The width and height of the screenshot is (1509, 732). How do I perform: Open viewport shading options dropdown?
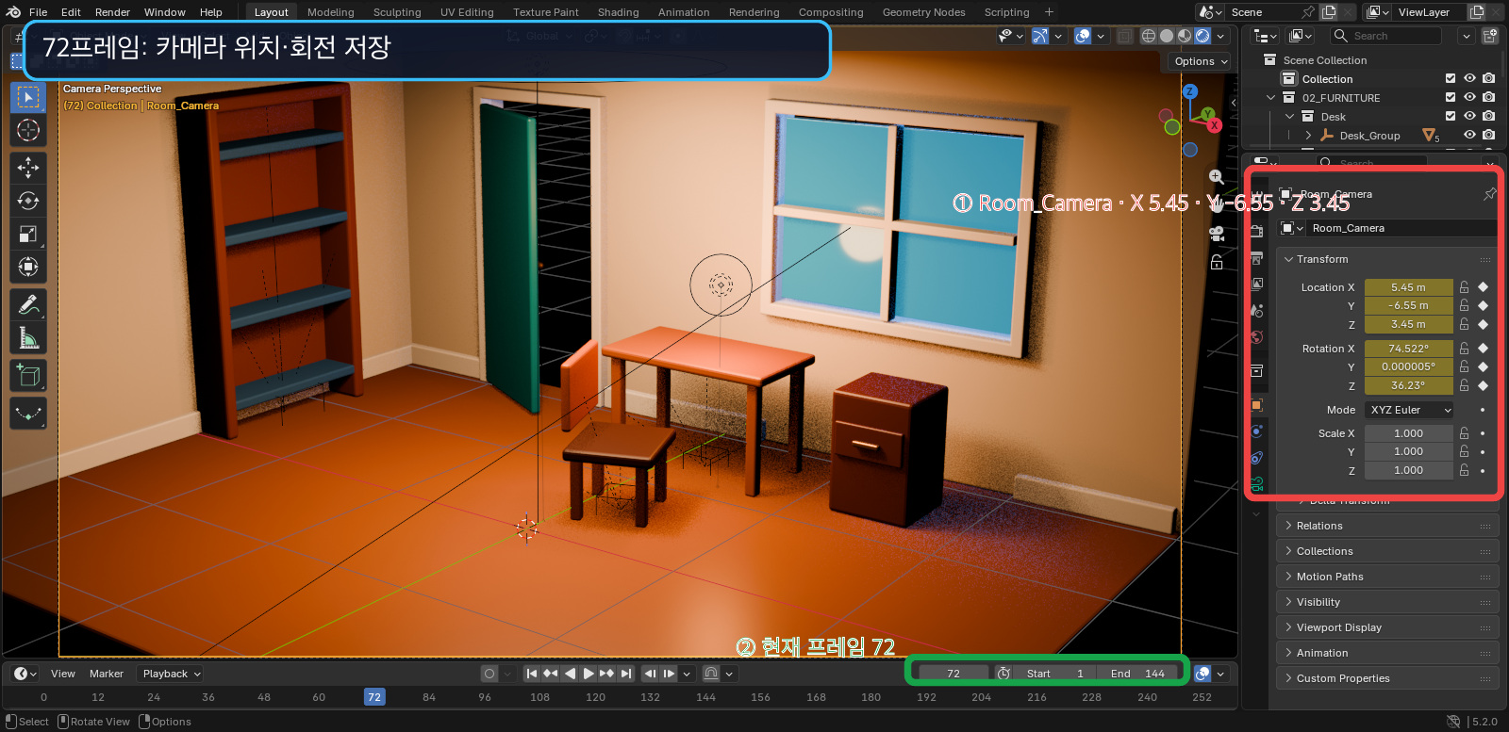pyautogui.click(x=1221, y=36)
